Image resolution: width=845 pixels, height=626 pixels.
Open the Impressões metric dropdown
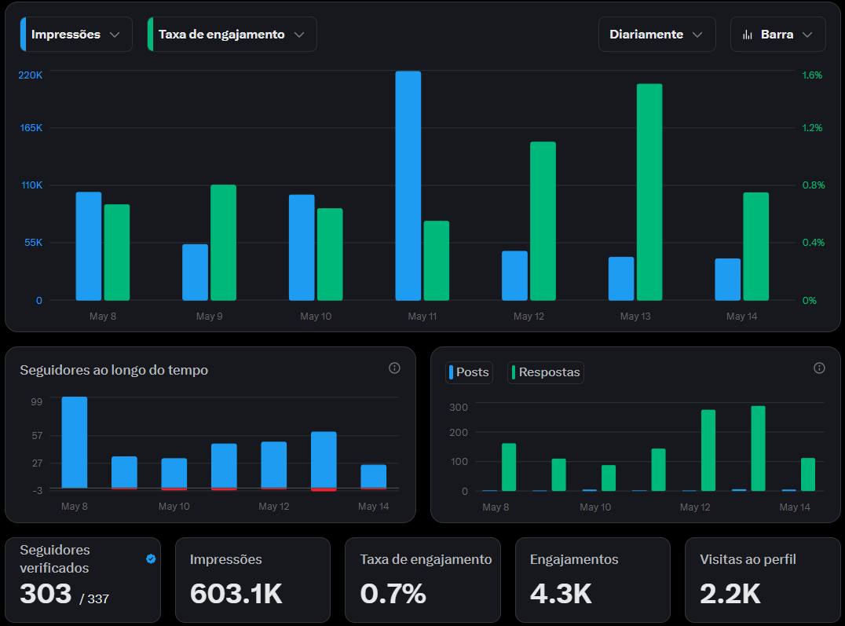point(76,35)
